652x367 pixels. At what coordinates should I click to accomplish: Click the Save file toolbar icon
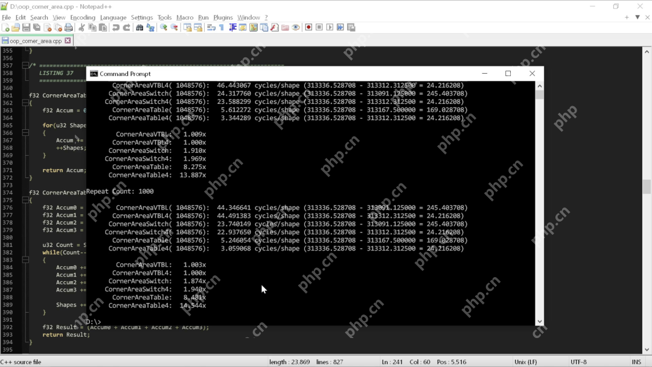pos(26,28)
